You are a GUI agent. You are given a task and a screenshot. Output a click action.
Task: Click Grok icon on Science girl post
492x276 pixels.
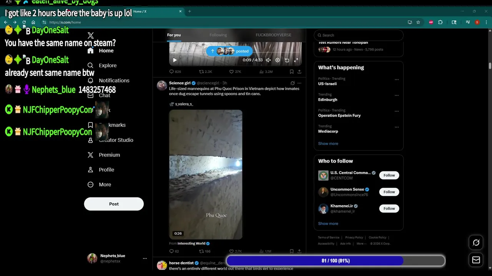point(293,83)
